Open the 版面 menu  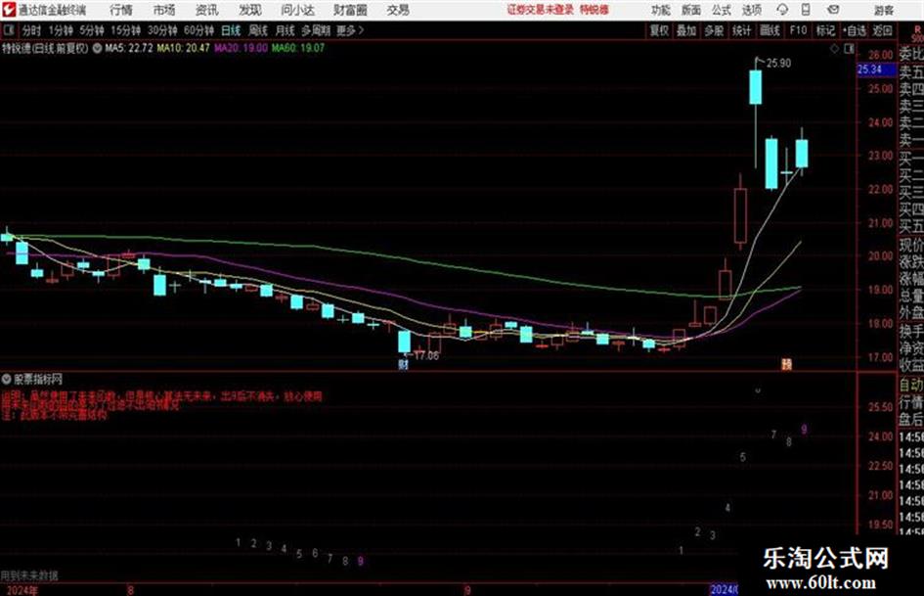[691, 10]
